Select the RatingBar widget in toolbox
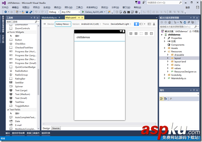The height and width of the screenshot is (142, 202). click(x=20, y=79)
